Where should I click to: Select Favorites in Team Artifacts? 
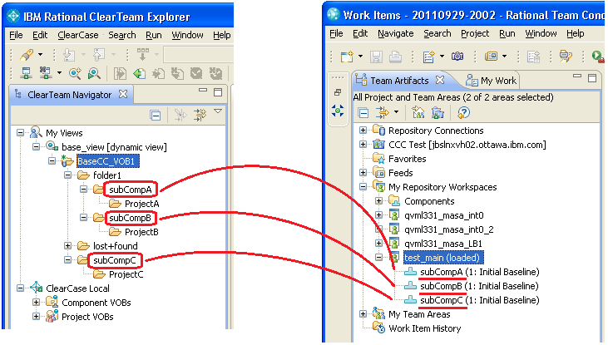coord(408,159)
